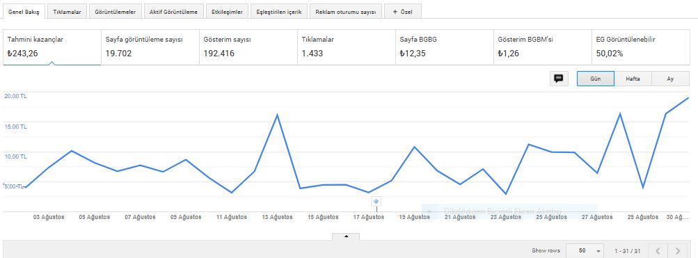698x258 pixels.
Task: Open Reklam oturumu sayısı tab
Action: pyautogui.click(x=345, y=12)
